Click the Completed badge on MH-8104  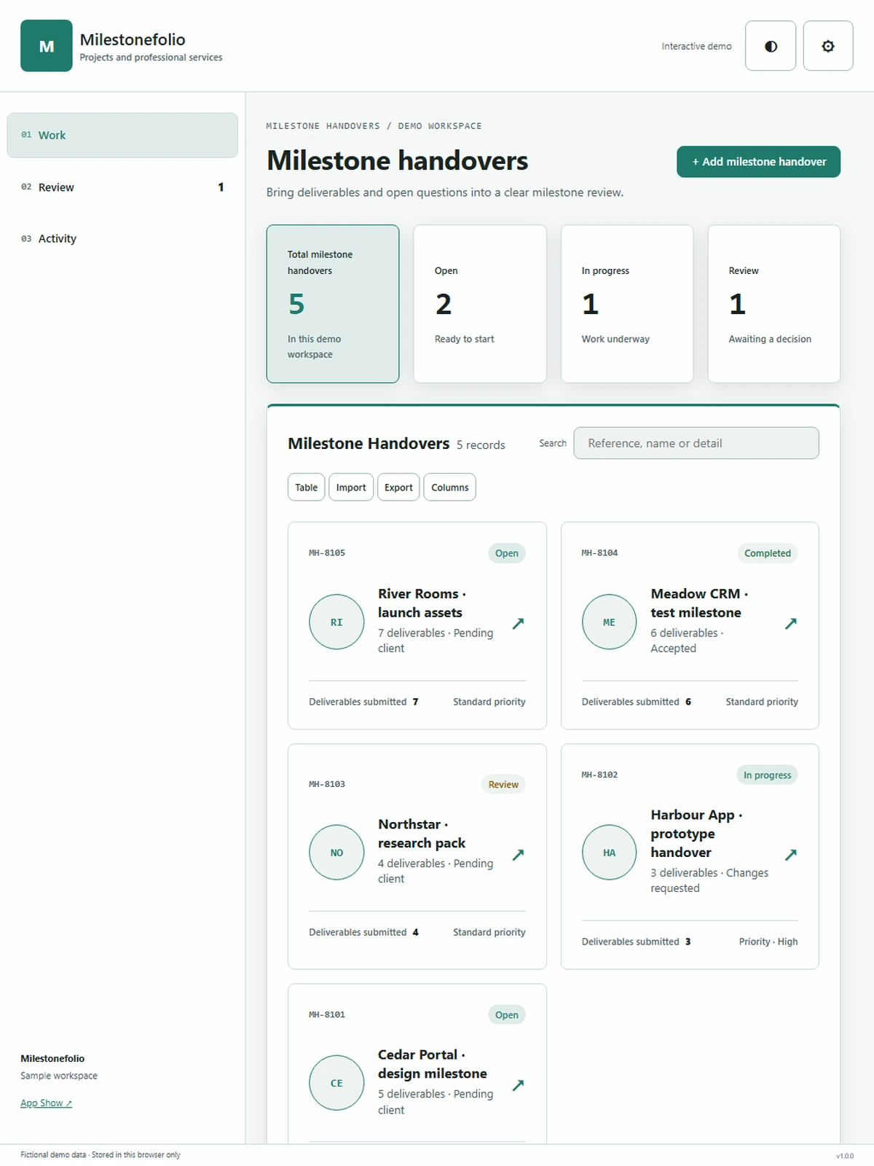(x=768, y=553)
